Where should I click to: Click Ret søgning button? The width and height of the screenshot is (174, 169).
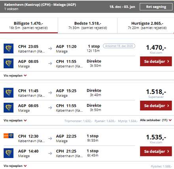pyautogui.click(x=156, y=7)
